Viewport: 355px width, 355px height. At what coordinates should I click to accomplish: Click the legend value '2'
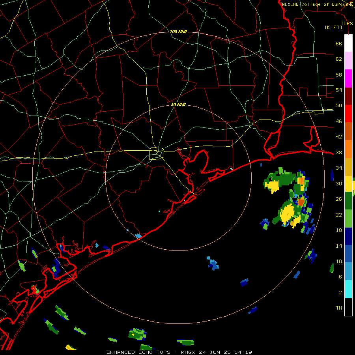[340, 292]
